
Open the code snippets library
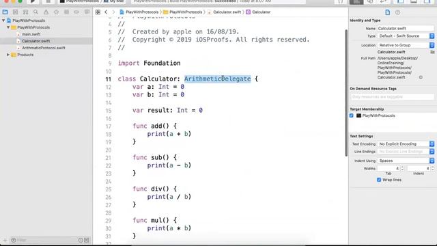pyautogui.click(x=341, y=1)
